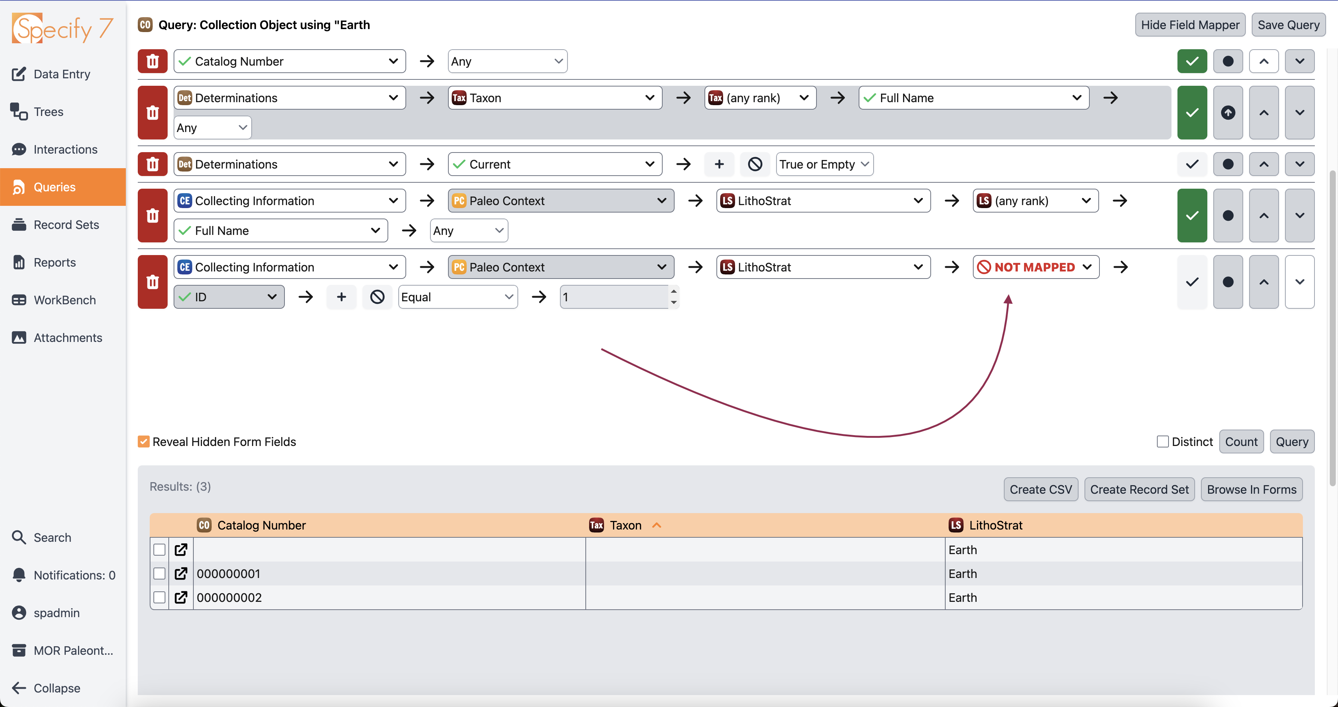The image size is (1338, 707).
Task: Select checkbox for row 000000002
Action: tap(159, 597)
